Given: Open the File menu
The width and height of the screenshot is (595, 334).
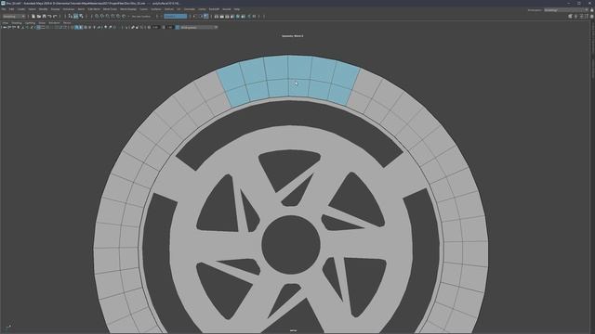Looking at the screenshot, I should tap(4, 9).
